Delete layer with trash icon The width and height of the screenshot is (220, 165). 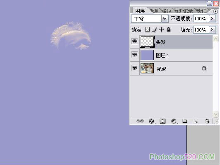click(x=207, y=121)
